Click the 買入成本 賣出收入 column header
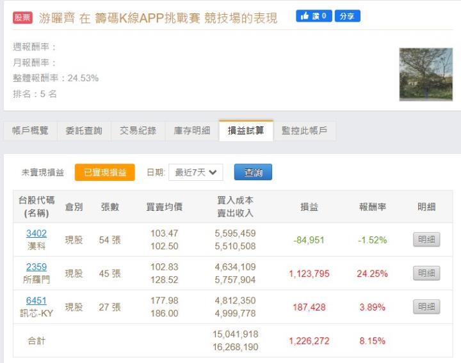This screenshot has height=363, width=461. click(235, 206)
